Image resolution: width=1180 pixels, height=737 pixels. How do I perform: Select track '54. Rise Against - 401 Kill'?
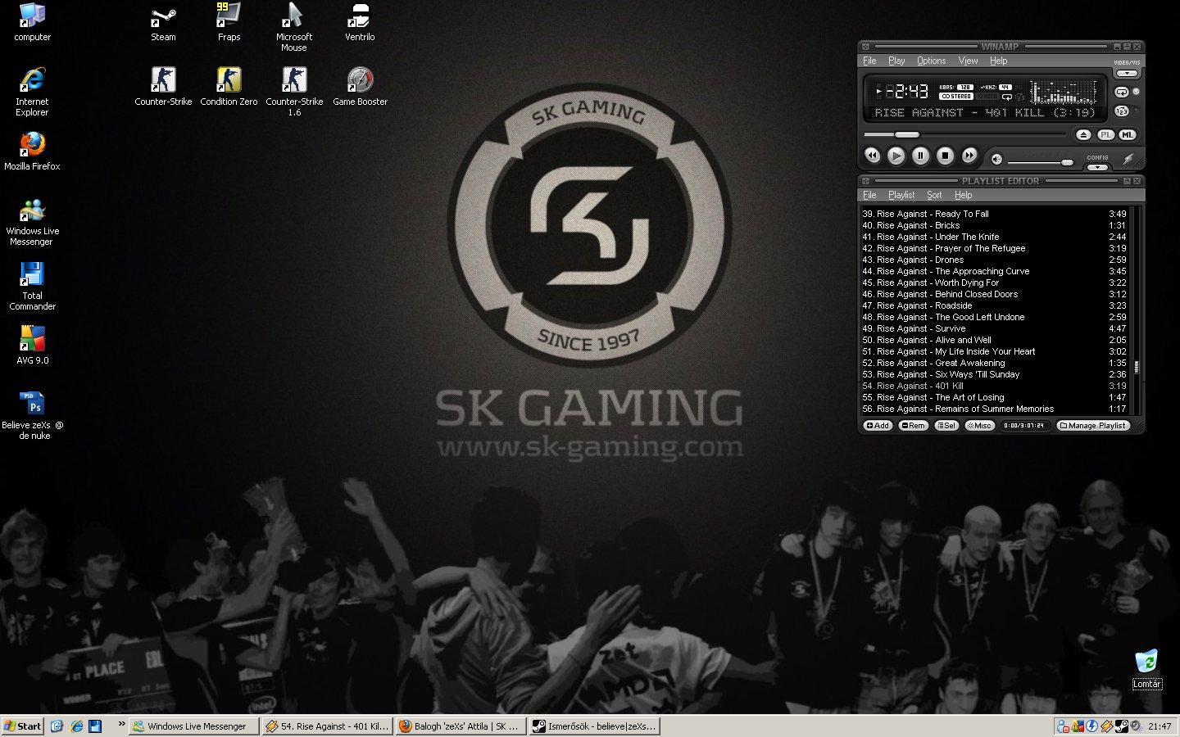click(994, 386)
